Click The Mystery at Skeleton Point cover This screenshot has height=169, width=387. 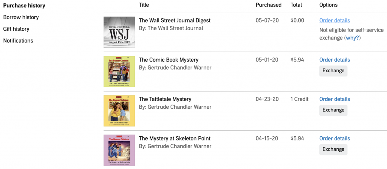(119, 150)
